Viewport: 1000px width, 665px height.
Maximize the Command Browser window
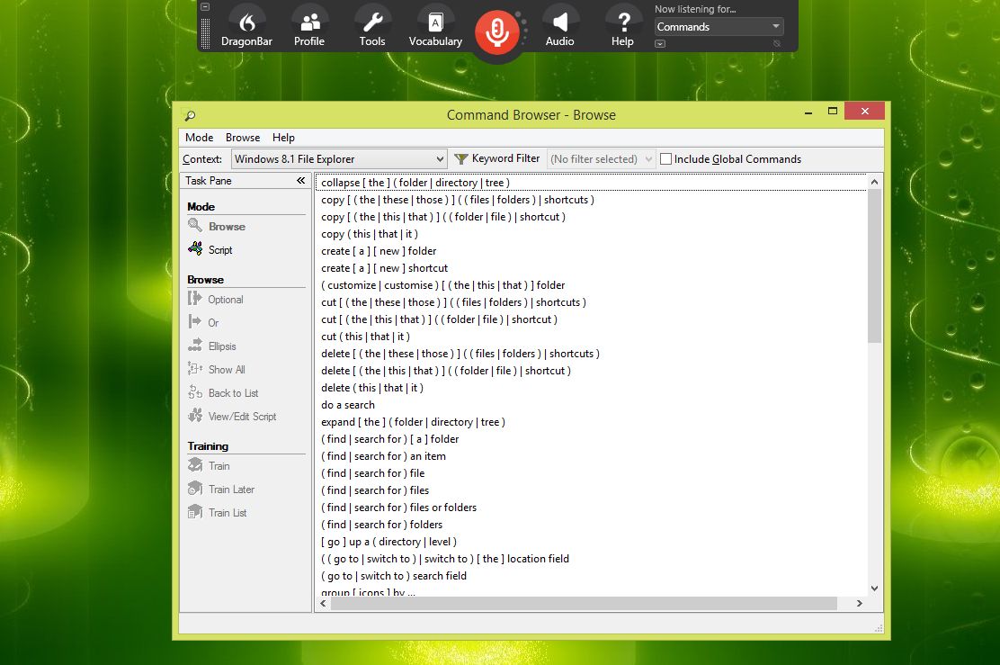832,112
